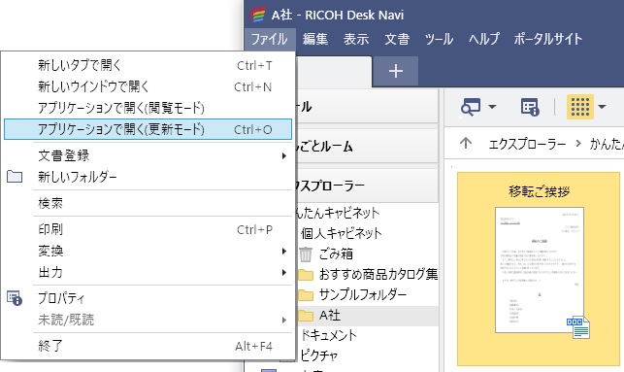The height and width of the screenshot is (372, 624).
Task: Select おすすめ商品カタログ集 folder
Action: [x=378, y=275]
